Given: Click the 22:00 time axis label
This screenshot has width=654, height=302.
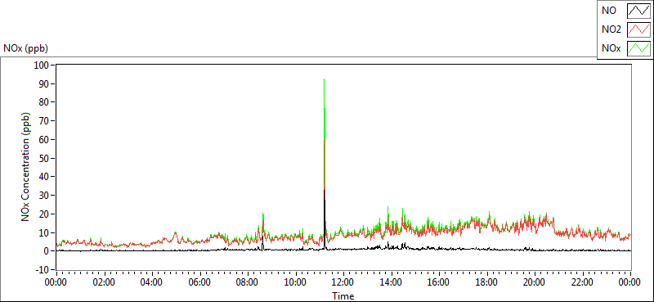Looking at the screenshot, I should [582, 282].
